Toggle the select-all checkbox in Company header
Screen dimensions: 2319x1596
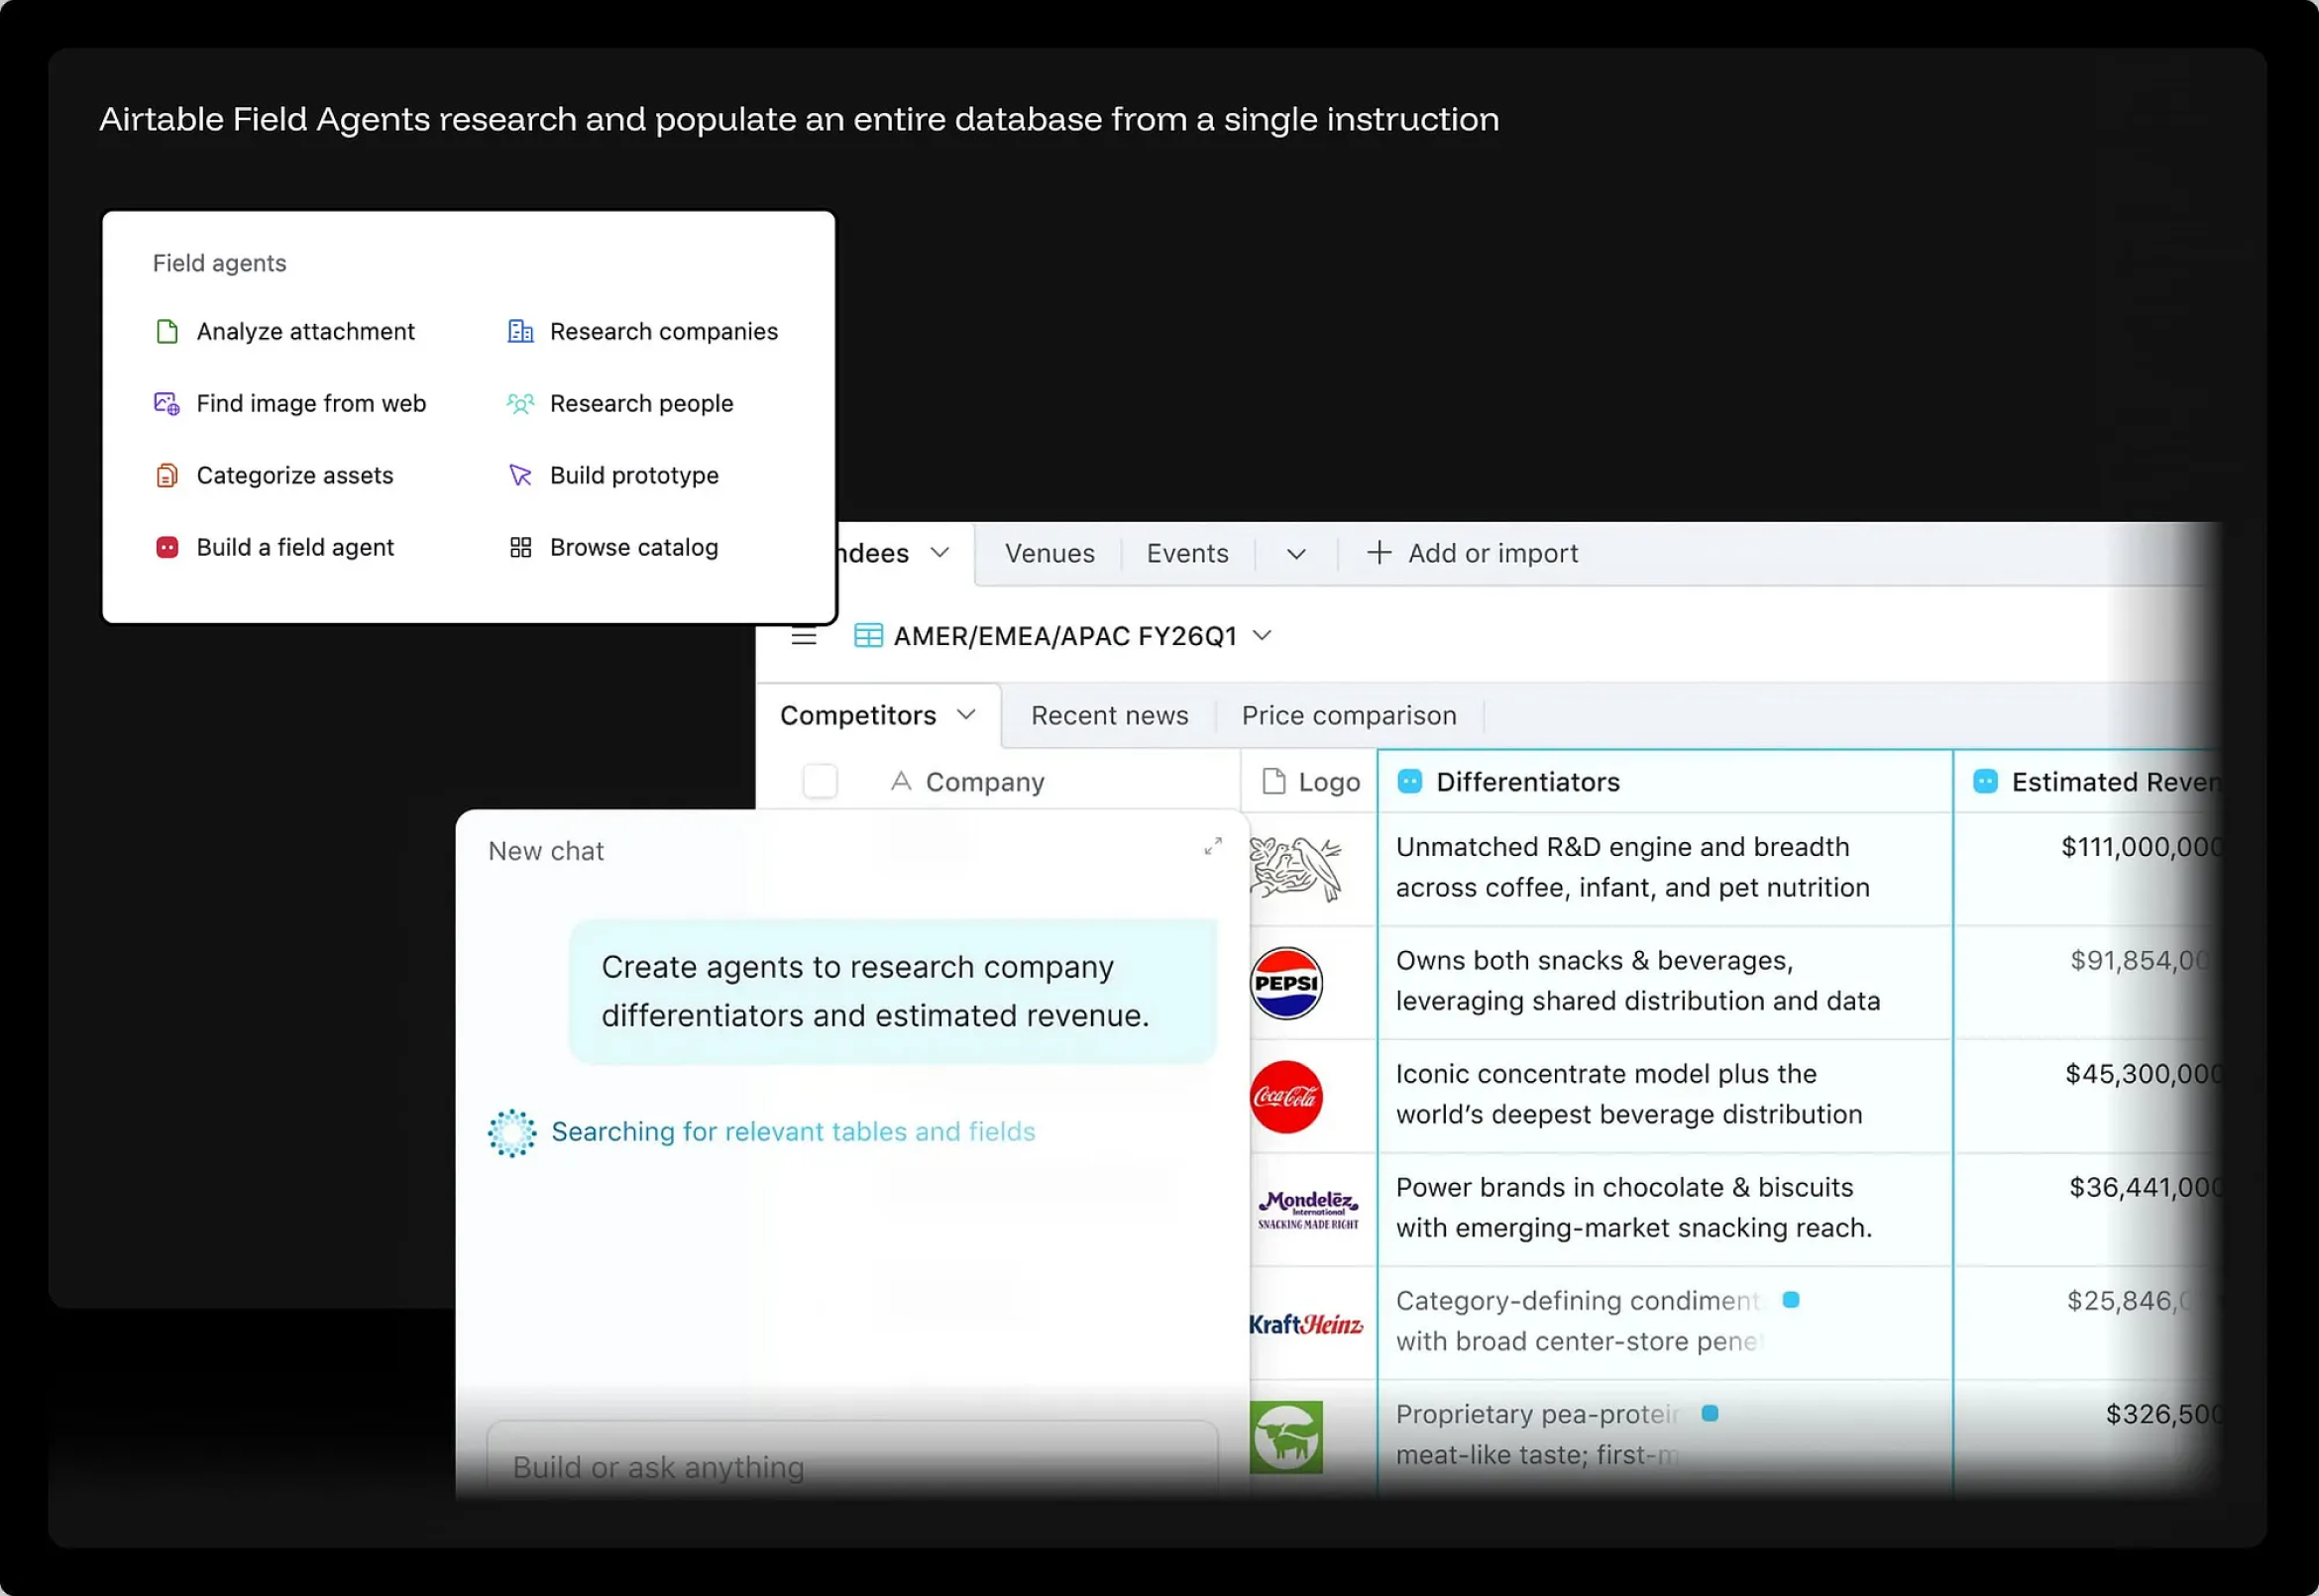pyautogui.click(x=821, y=781)
